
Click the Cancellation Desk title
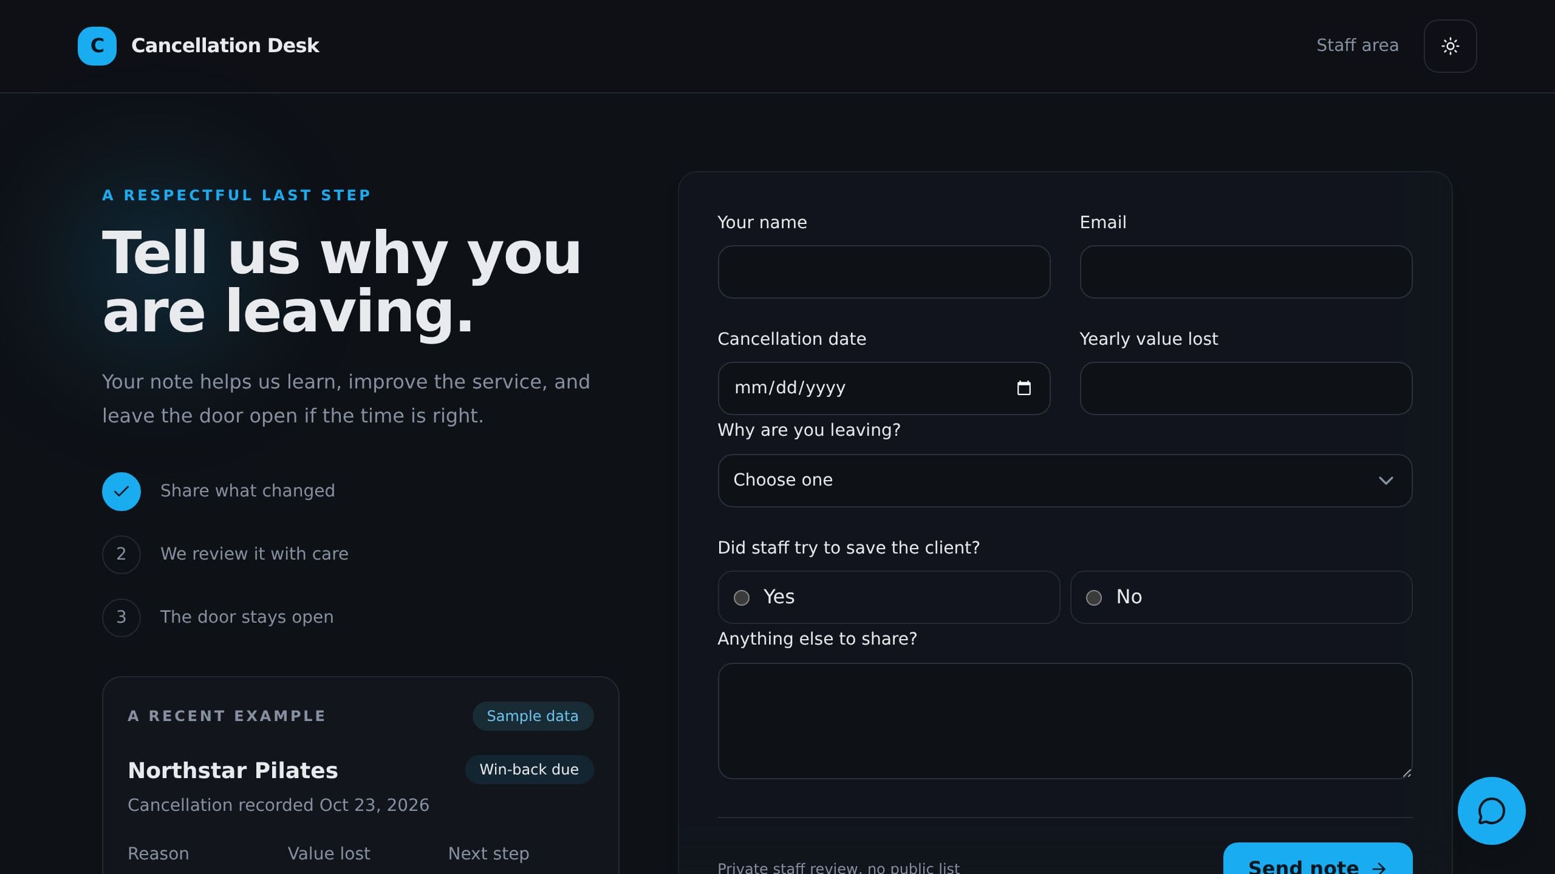225,46
